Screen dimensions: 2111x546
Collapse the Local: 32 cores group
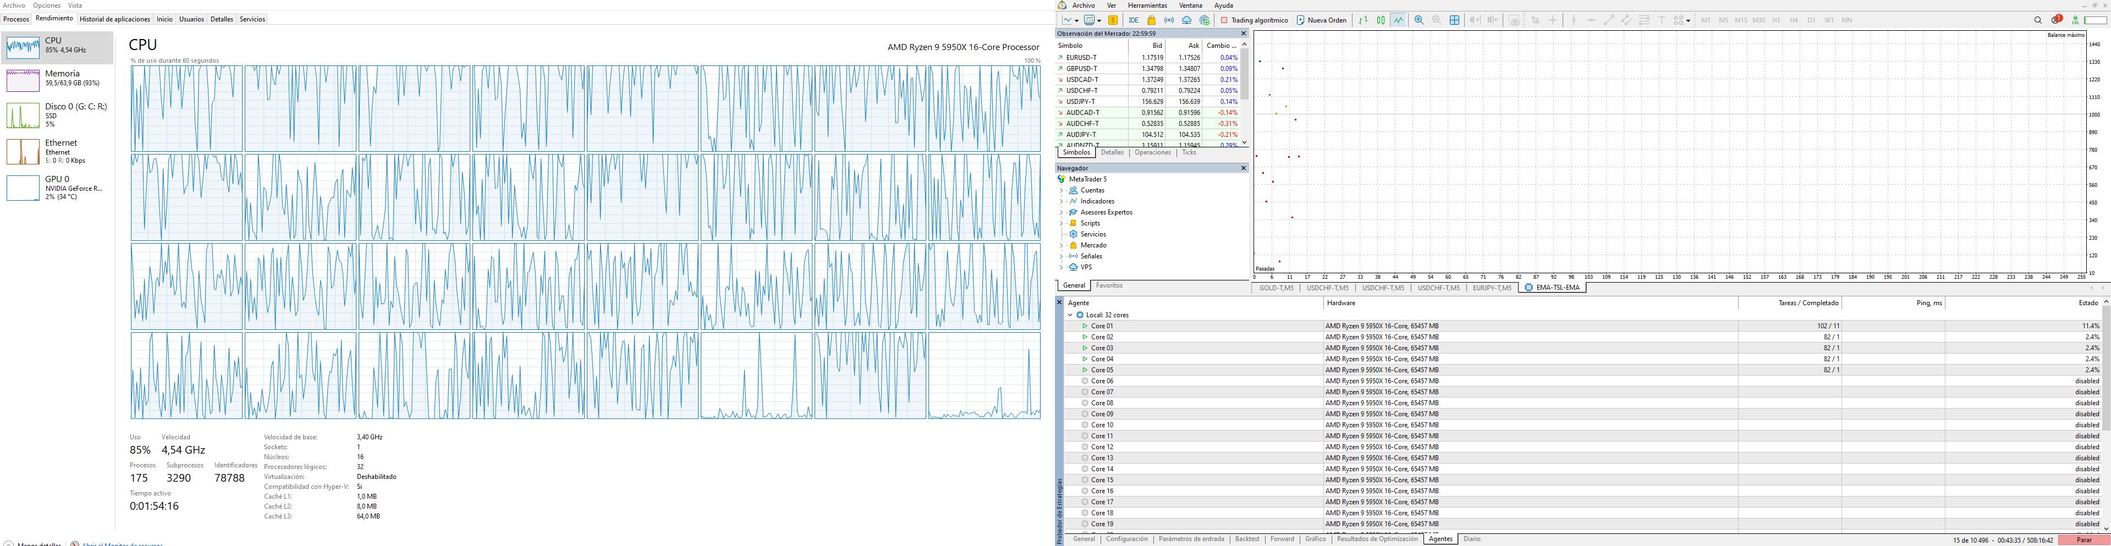(x=1070, y=315)
